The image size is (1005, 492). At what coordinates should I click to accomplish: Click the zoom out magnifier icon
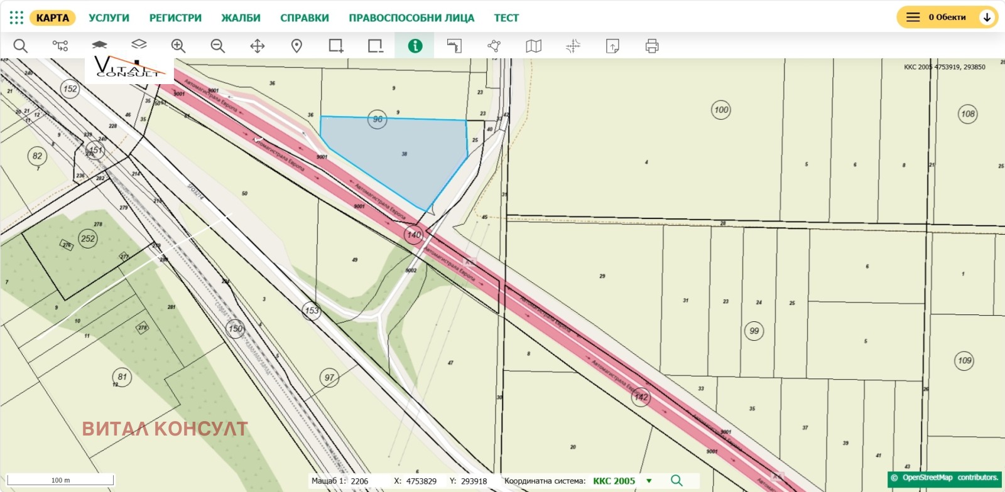[x=218, y=46]
